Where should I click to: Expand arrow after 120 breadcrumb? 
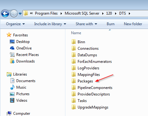[116, 13]
